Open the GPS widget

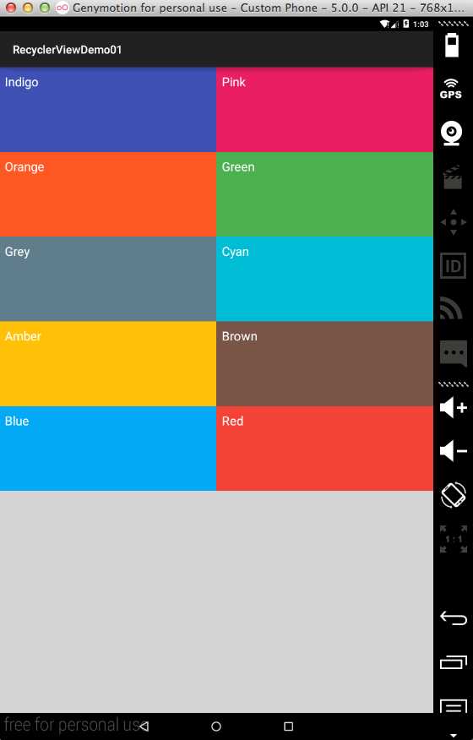(x=451, y=88)
